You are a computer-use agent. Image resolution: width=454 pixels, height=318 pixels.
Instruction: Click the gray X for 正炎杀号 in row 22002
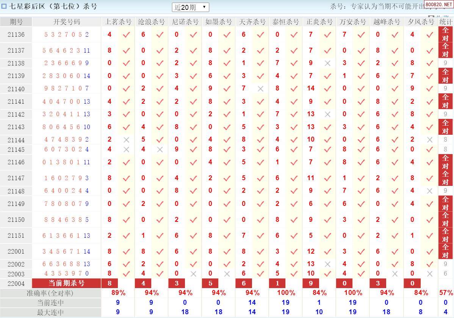click(327, 264)
